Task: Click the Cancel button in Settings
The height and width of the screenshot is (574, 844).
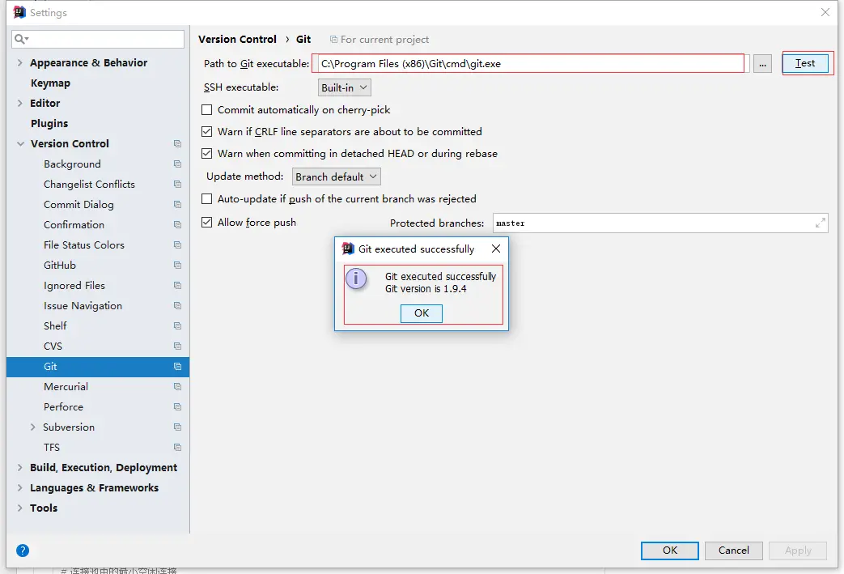Action: pos(733,551)
